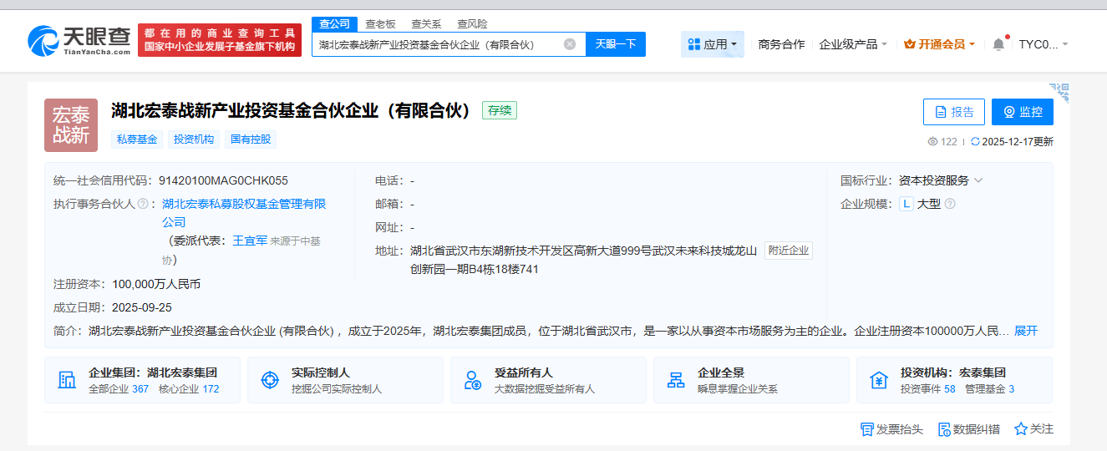Open 发票抬头 invoice header
This screenshot has width=1107, height=451.
(x=891, y=429)
